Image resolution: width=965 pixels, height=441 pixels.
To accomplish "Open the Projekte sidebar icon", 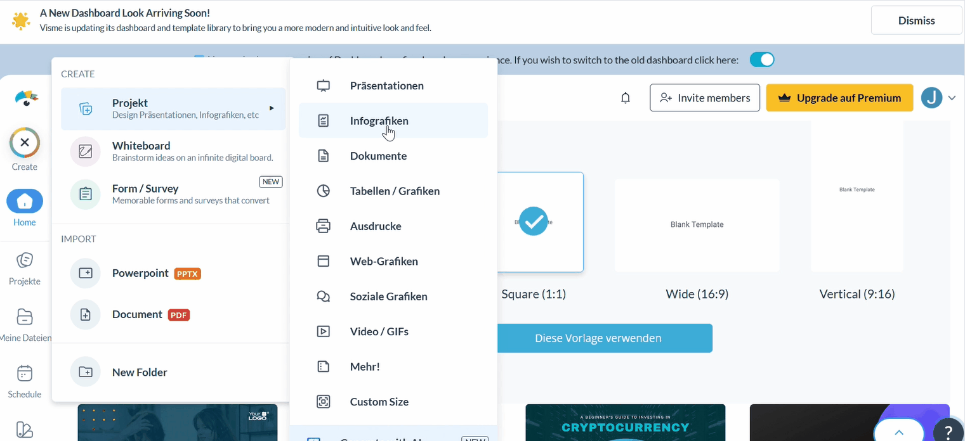I will (x=25, y=260).
